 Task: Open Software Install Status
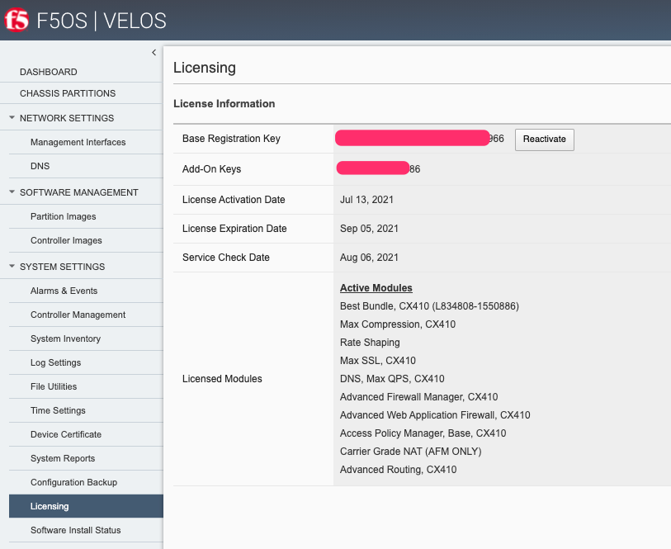point(75,531)
